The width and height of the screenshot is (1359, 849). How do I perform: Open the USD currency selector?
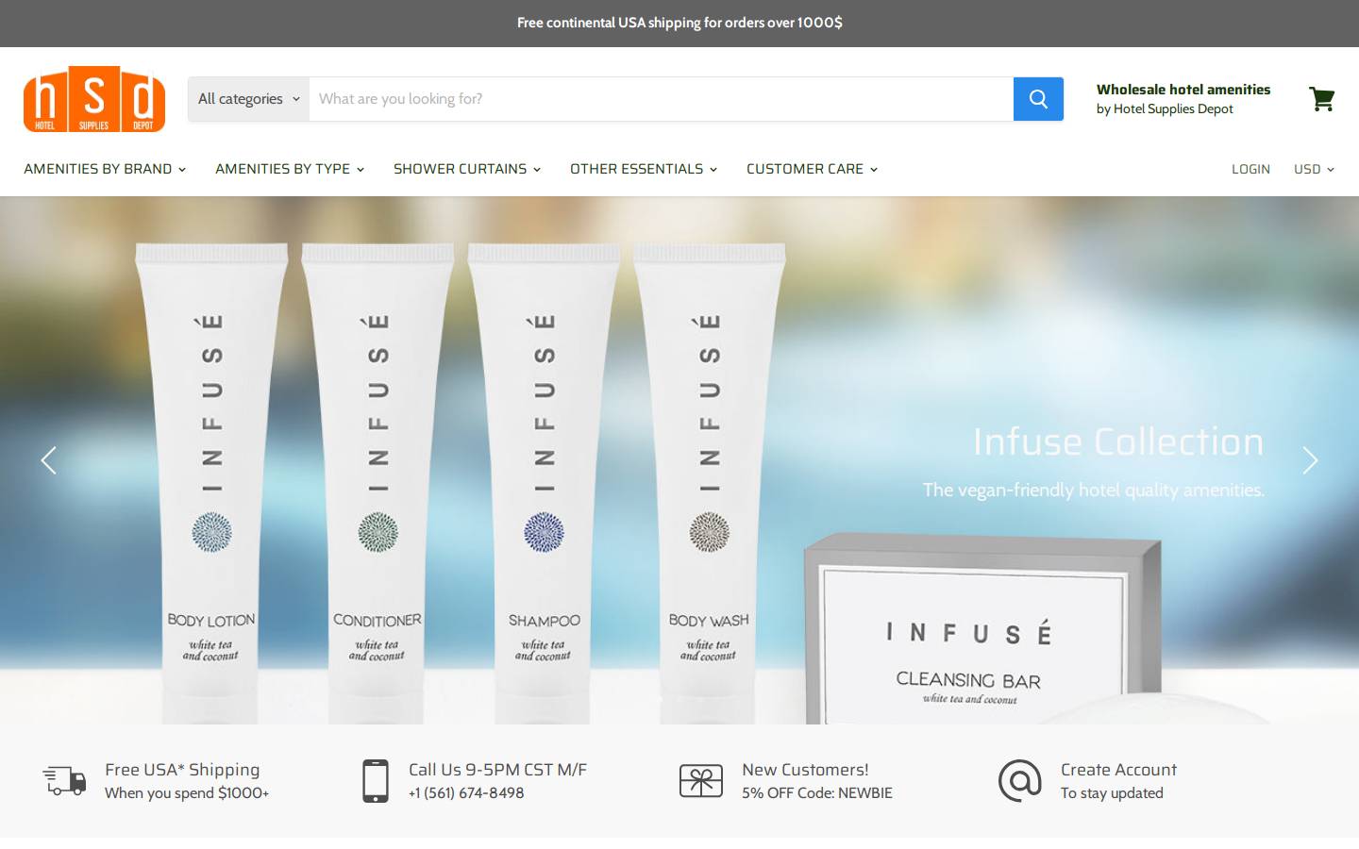pos(1314,169)
